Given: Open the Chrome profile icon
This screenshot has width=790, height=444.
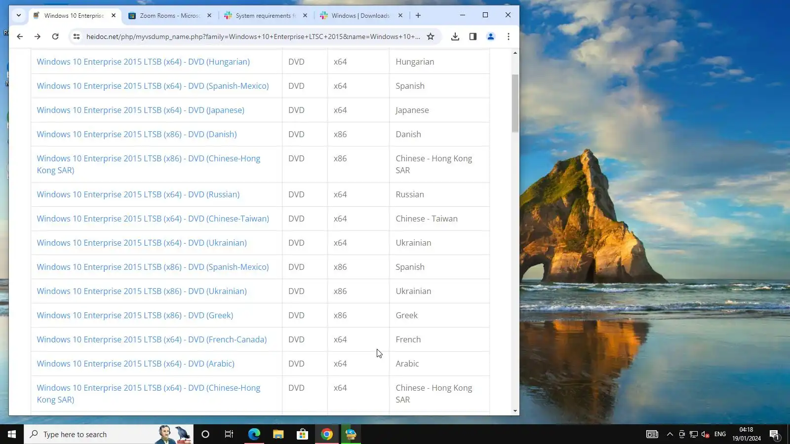Looking at the screenshot, I should point(491,37).
